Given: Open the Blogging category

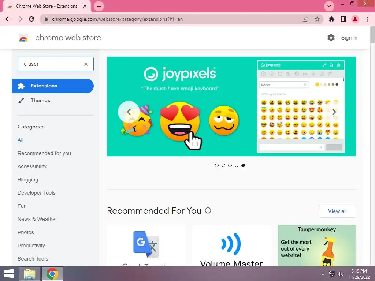Looking at the screenshot, I should pyautogui.click(x=28, y=180).
